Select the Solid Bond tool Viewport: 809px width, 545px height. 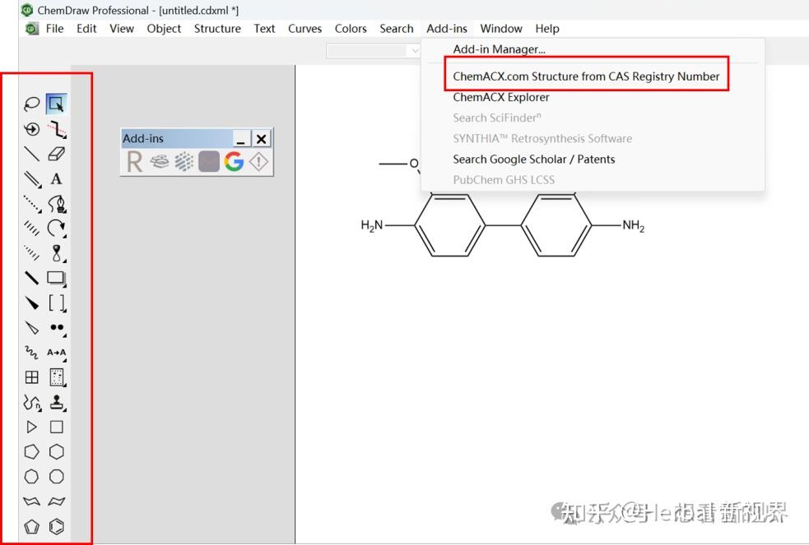click(30, 154)
